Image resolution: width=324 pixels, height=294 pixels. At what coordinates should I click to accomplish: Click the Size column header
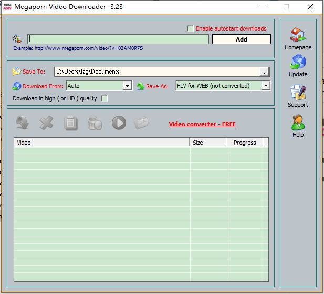click(x=207, y=143)
